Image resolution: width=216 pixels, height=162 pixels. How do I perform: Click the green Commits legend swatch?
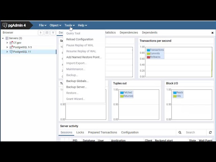(148, 54)
